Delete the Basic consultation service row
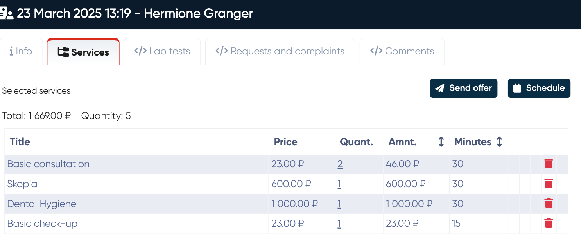The height and width of the screenshot is (249, 581). 549,164
